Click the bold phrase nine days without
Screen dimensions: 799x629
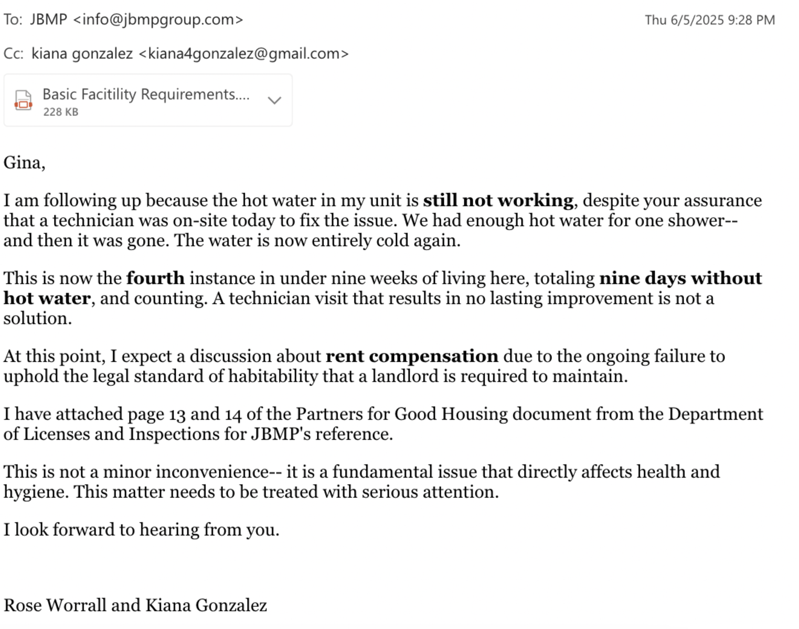tap(680, 278)
